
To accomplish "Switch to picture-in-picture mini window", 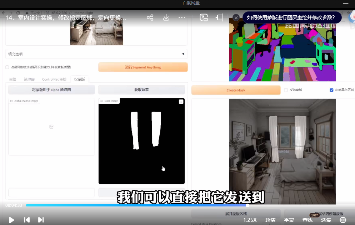I will point(204,17).
